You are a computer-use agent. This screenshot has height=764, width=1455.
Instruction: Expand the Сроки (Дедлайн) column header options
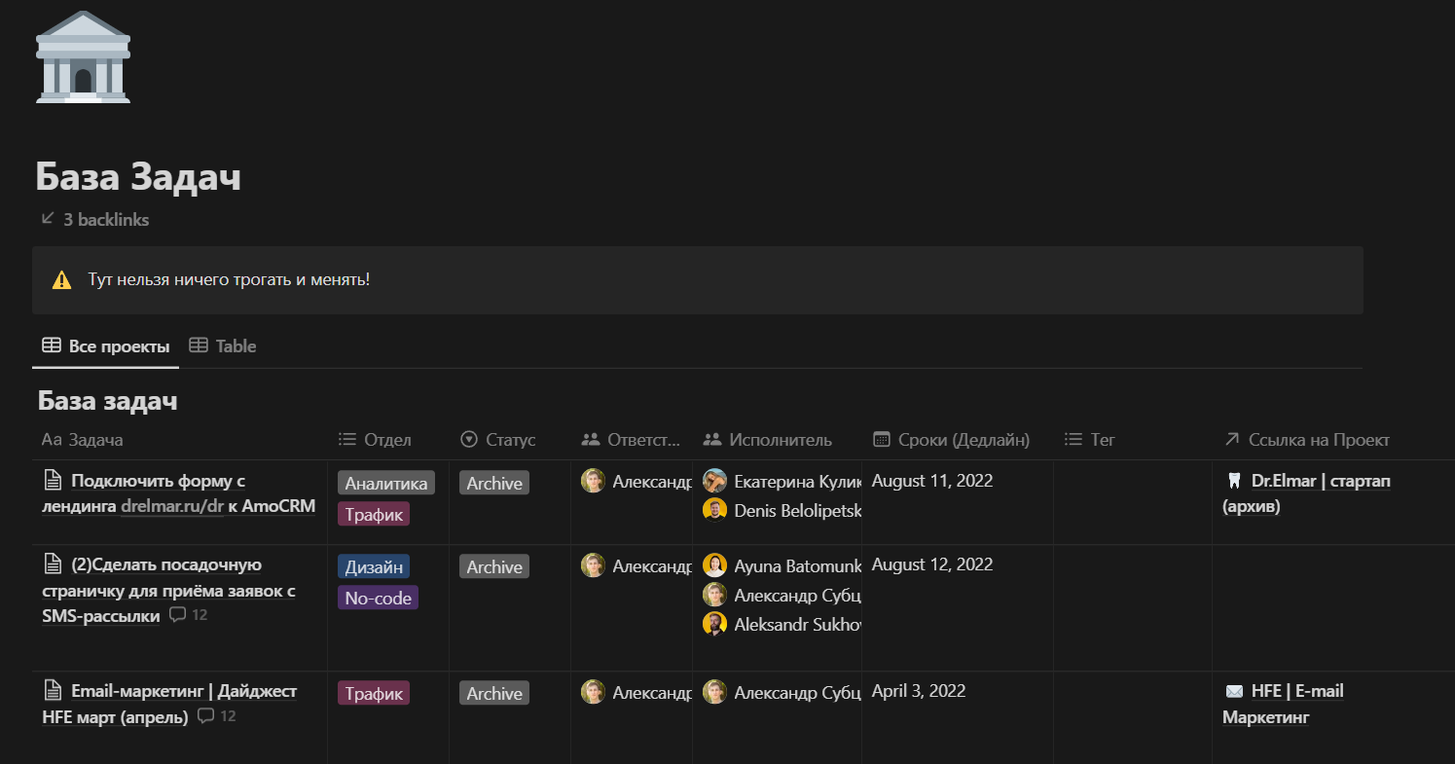point(951,440)
